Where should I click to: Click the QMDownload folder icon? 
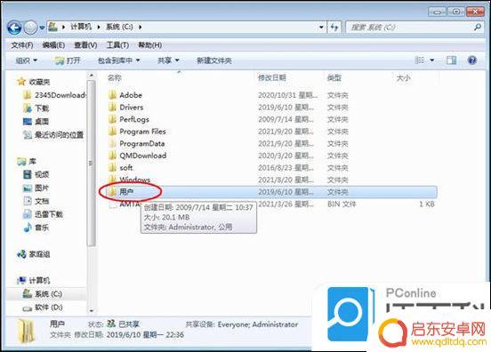112,156
